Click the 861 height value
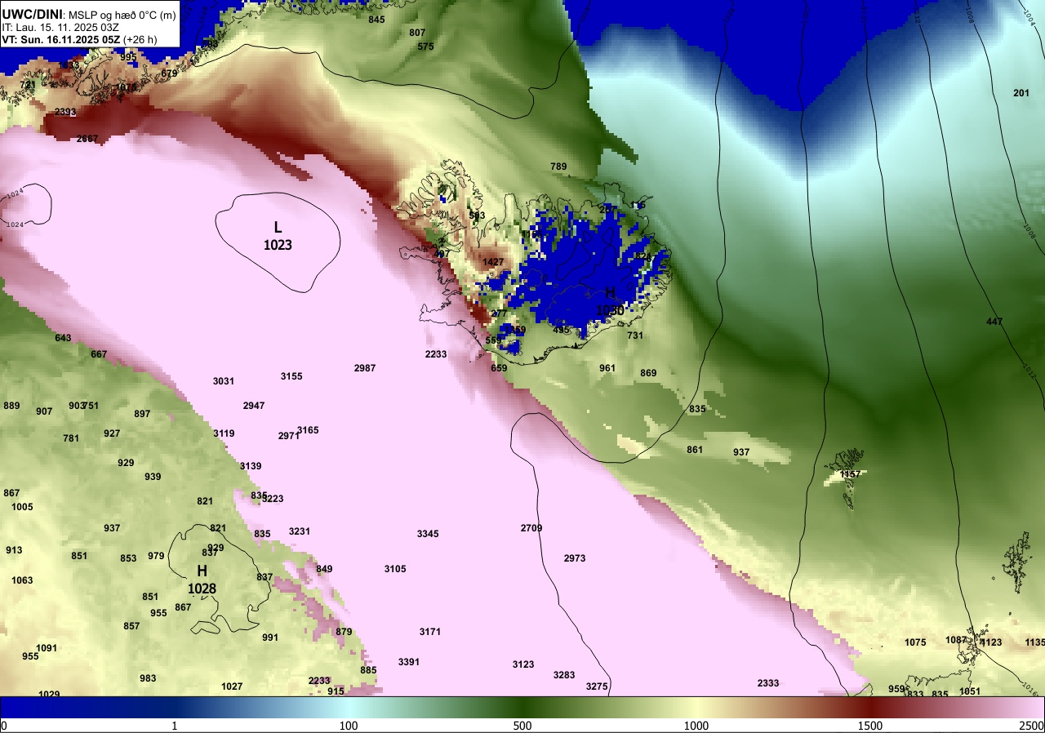The width and height of the screenshot is (1045, 733). click(695, 450)
